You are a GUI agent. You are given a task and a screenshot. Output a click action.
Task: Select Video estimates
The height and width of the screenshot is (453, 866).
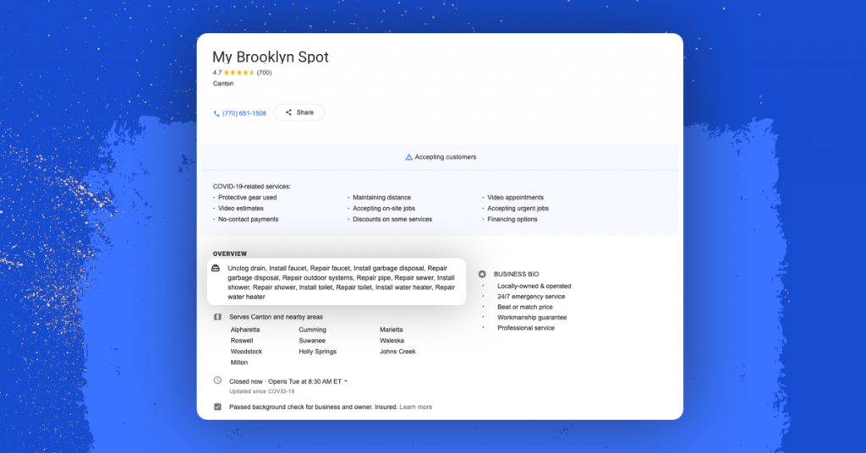pos(241,209)
